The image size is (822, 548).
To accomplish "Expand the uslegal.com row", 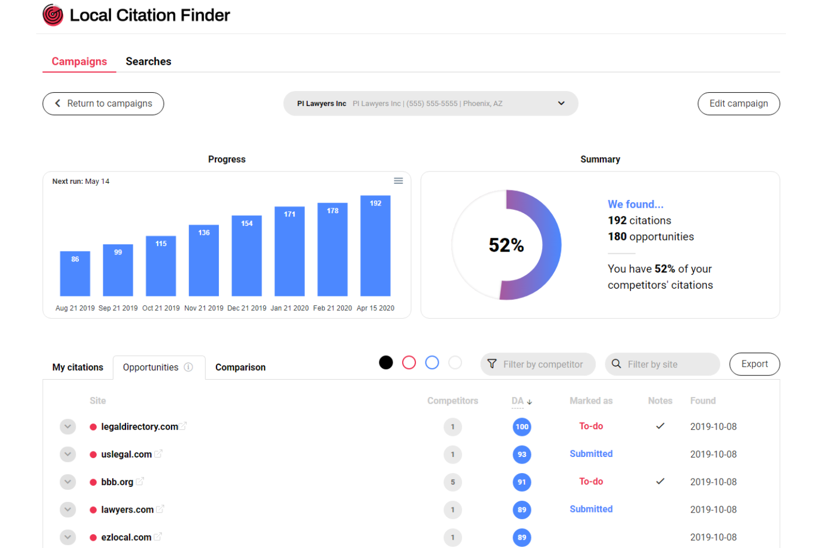I will point(68,454).
